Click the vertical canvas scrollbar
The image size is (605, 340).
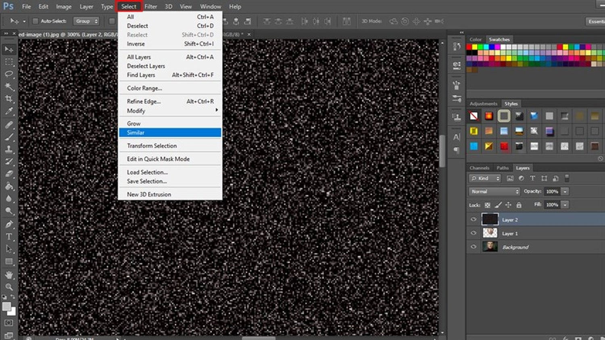click(442, 151)
